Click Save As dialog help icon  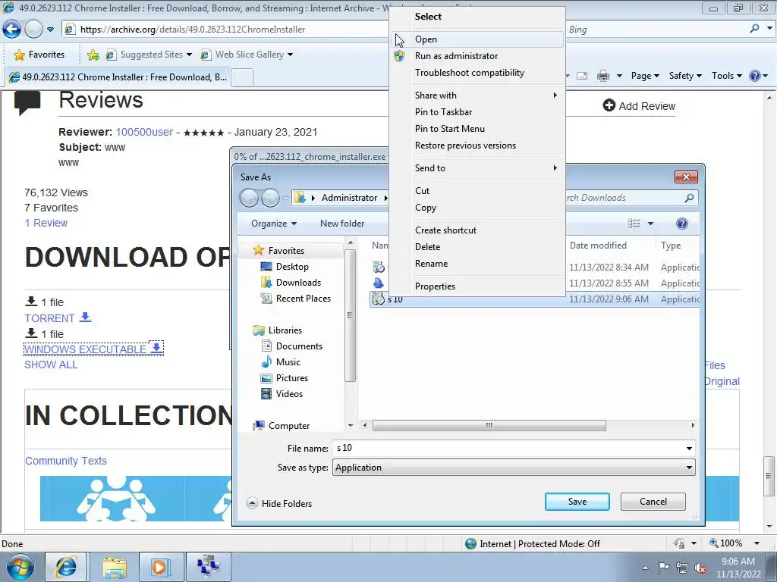click(x=682, y=224)
